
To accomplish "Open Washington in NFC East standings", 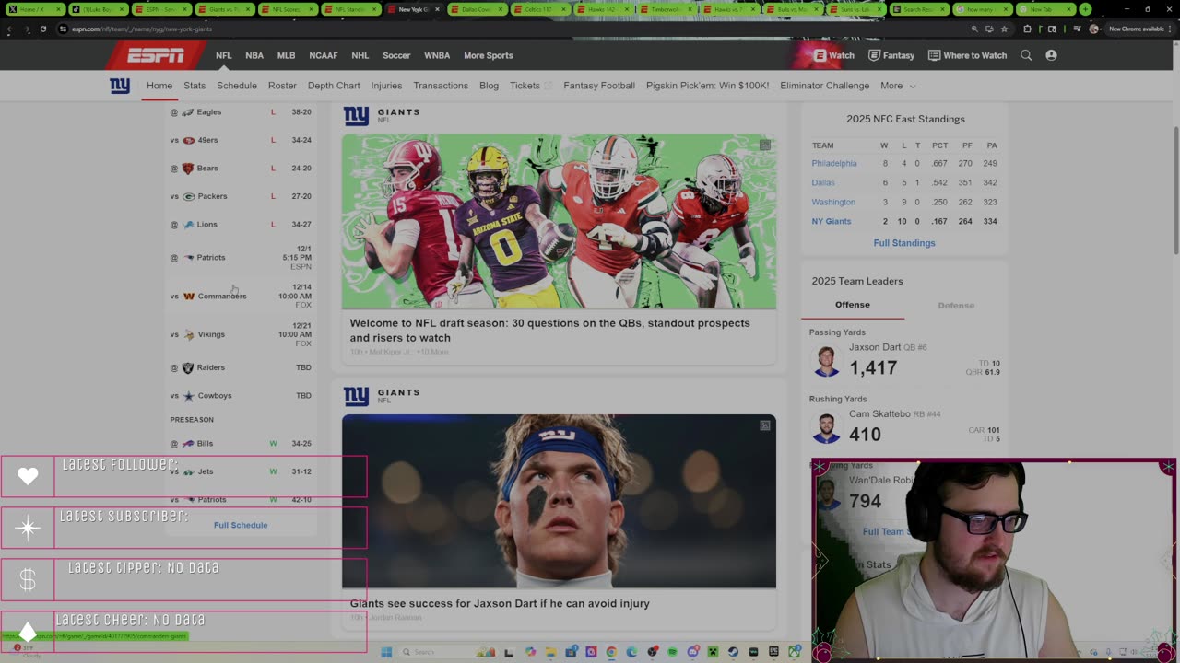I will tap(833, 202).
